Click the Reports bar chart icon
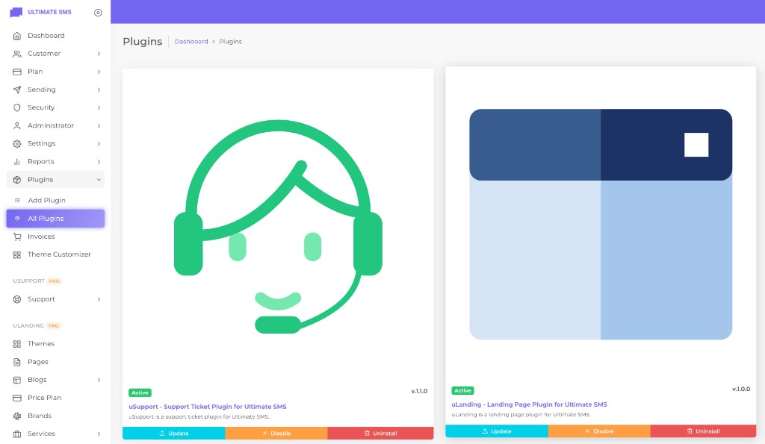 coord(17,162)
